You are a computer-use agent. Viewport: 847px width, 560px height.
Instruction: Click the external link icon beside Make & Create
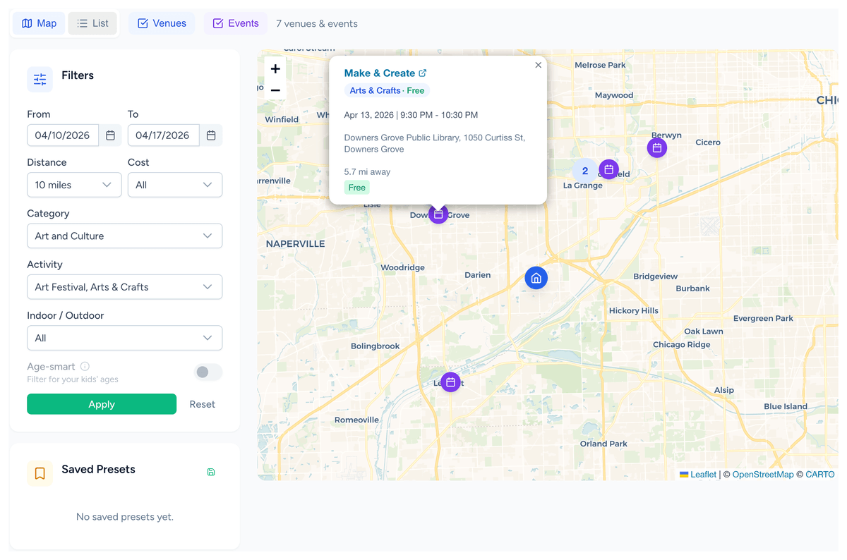[423, 73]
